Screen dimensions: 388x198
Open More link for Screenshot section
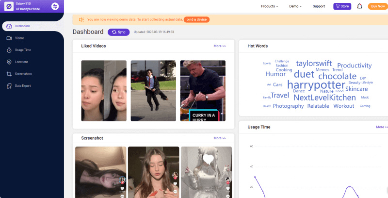point(220,138)
